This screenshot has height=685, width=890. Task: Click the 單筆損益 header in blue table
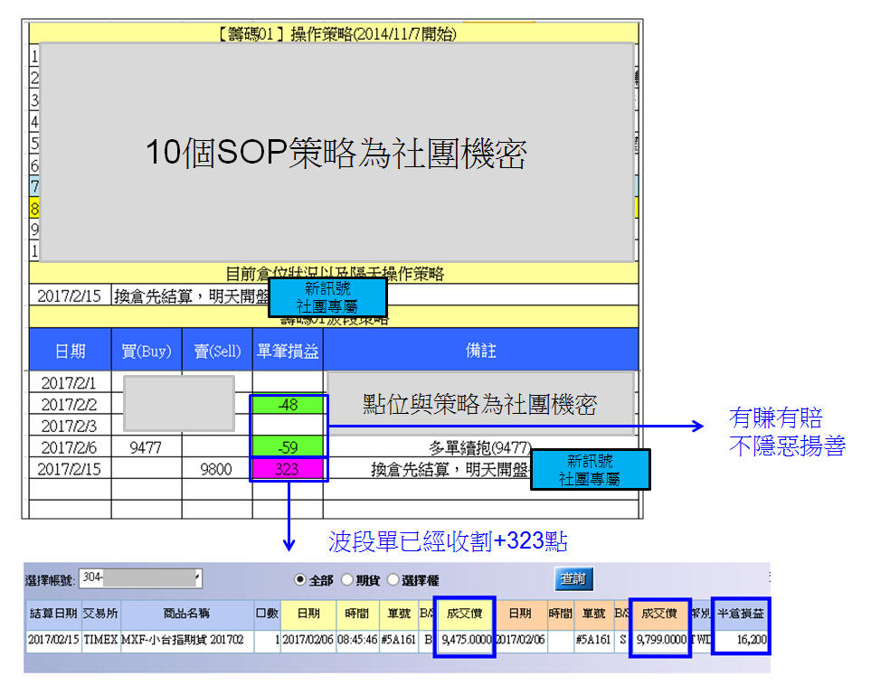[288, 351]
